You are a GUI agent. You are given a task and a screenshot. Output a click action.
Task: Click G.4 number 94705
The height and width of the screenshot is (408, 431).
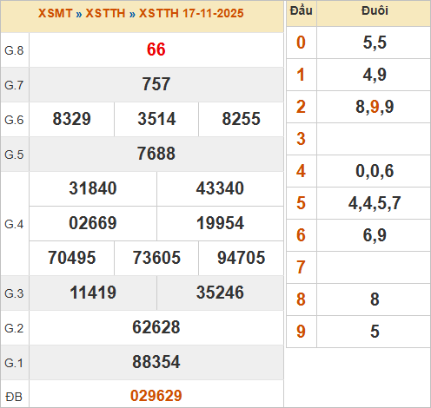(x=242, y=258)
